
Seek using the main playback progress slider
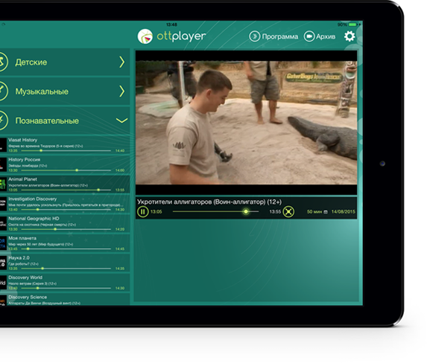tap(215, 211)
